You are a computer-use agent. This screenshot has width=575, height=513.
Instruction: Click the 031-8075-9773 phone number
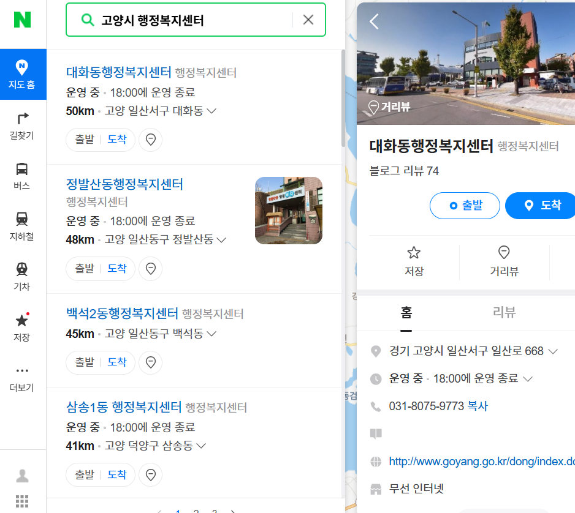(x=427, y=406)
